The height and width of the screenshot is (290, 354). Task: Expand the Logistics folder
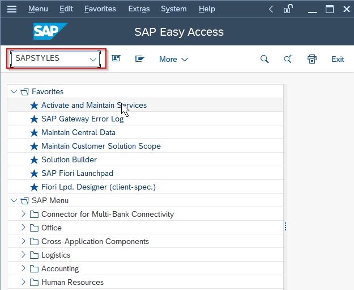pyautogui.click(x=23, y=255)
